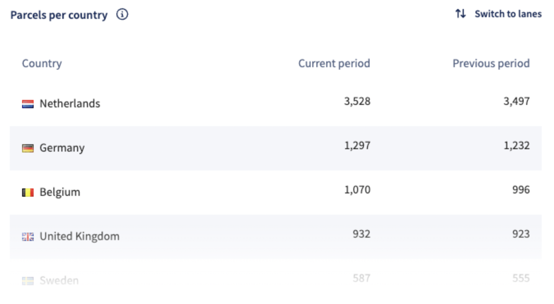Select the Sweden row label

[x=59, y=281]
